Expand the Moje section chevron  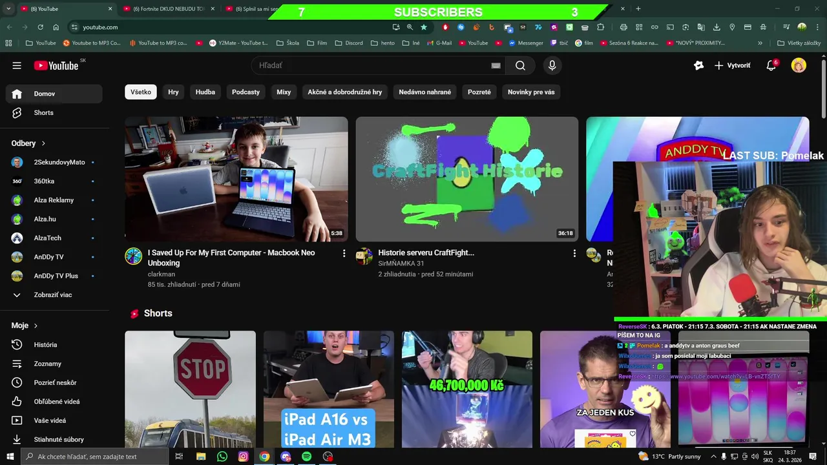tap(36, 325)
